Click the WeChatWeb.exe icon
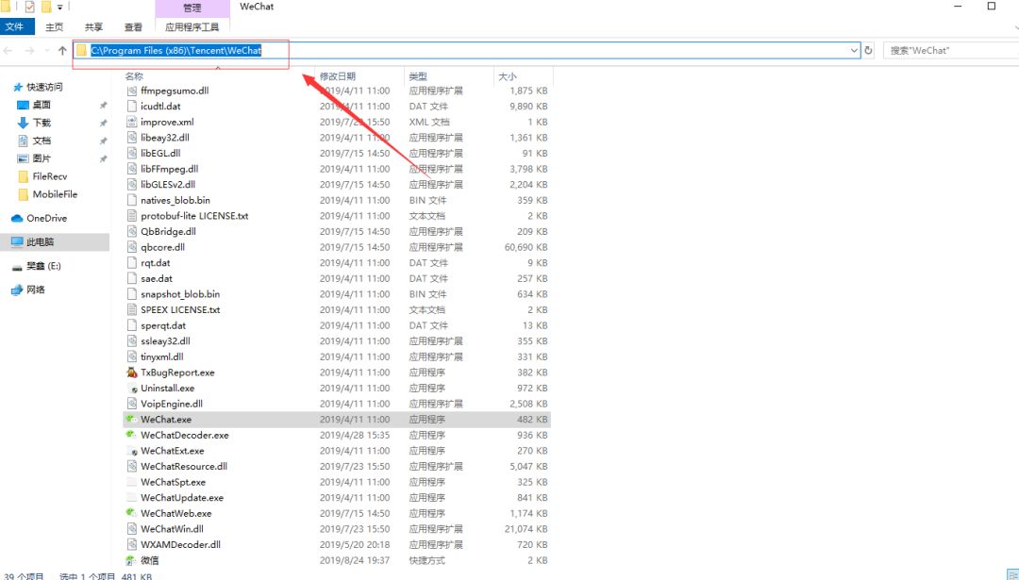The height and width of the screenshot is (580, 1019). point(132,513)
